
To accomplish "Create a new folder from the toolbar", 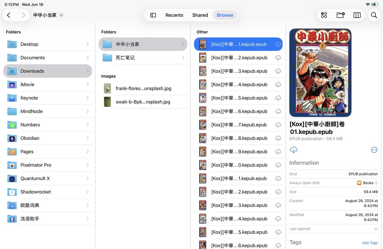I will 340,15.
